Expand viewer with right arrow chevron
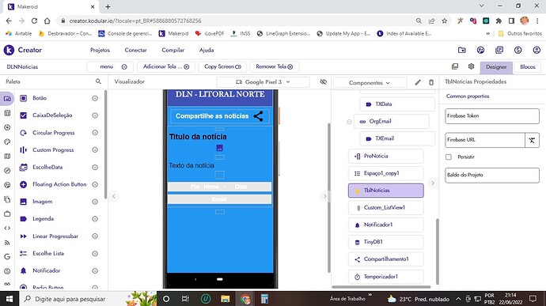Viewport: 546px width, 306px height. pyautogui.click(x=324, y=196)
